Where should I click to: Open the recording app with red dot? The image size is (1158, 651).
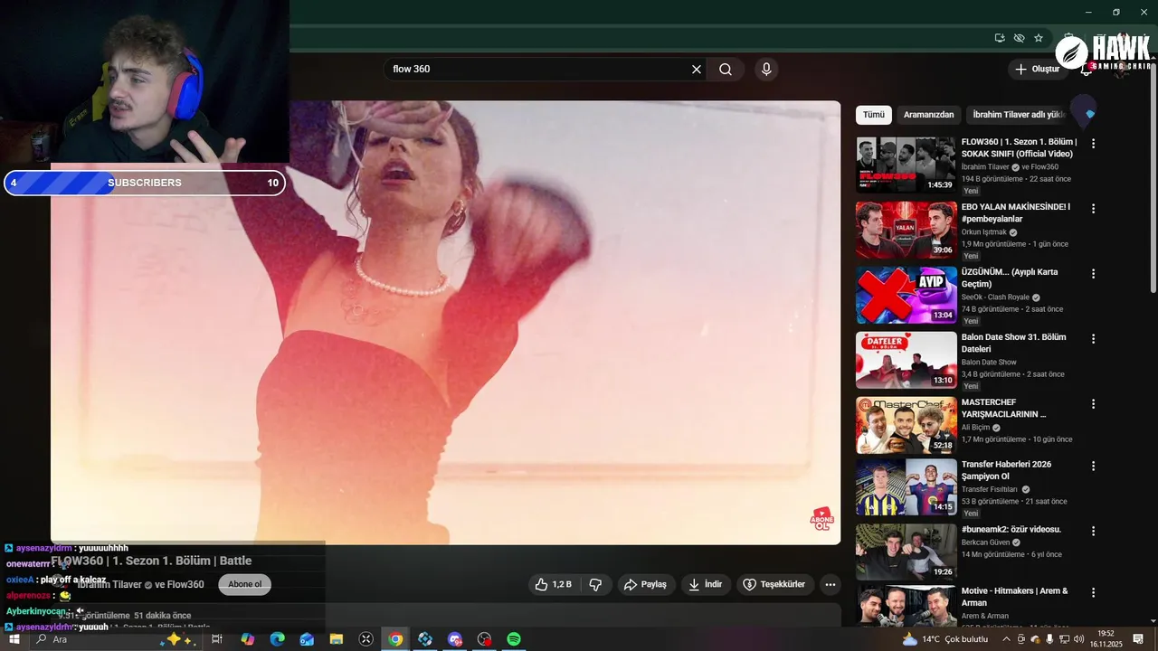(x=485, y=639)
